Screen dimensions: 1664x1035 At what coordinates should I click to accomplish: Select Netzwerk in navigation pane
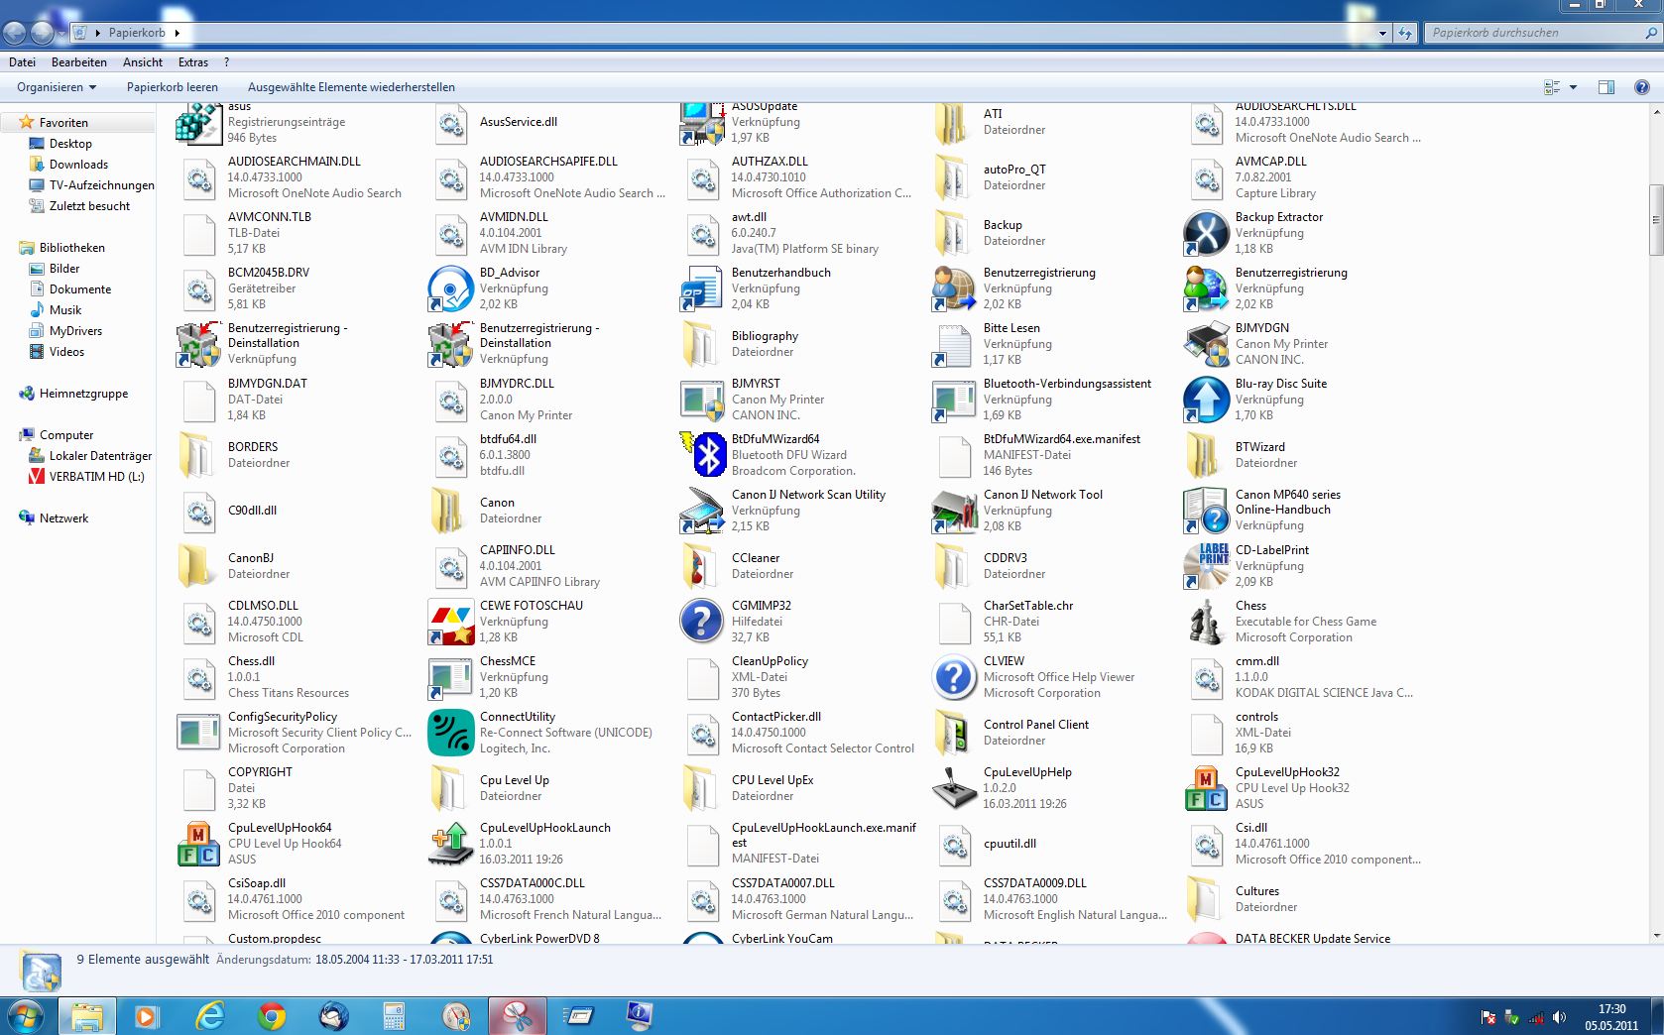(63, 518)
